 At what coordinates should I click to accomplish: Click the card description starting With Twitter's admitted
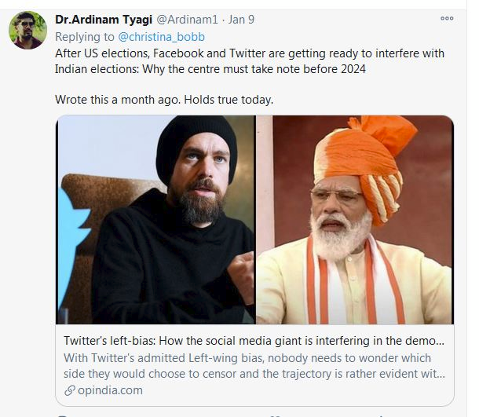click(x=254, y=366)
